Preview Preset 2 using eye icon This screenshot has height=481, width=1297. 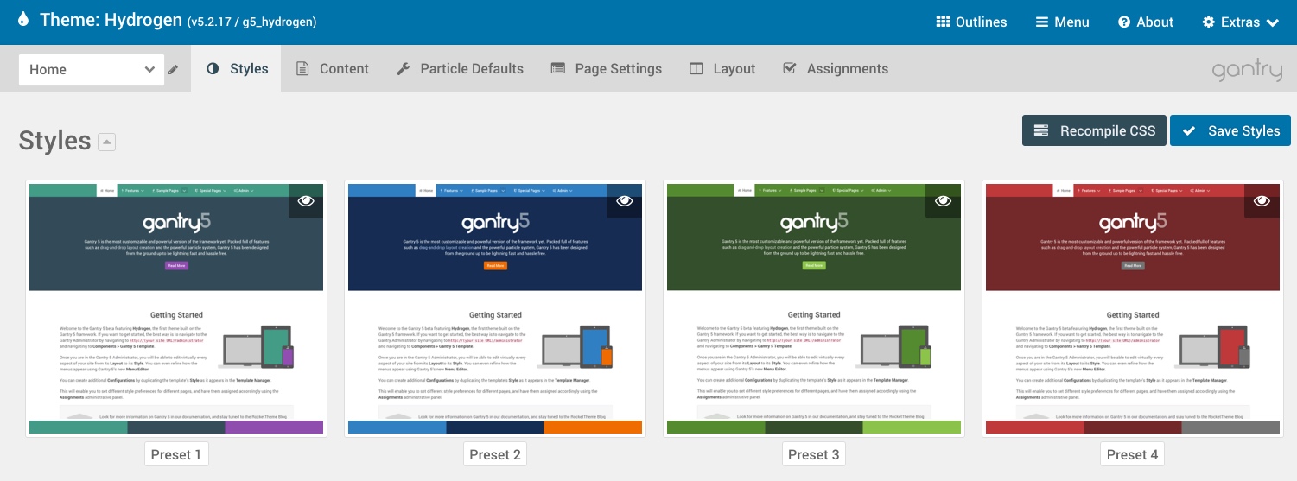click(x=625, y=201)
